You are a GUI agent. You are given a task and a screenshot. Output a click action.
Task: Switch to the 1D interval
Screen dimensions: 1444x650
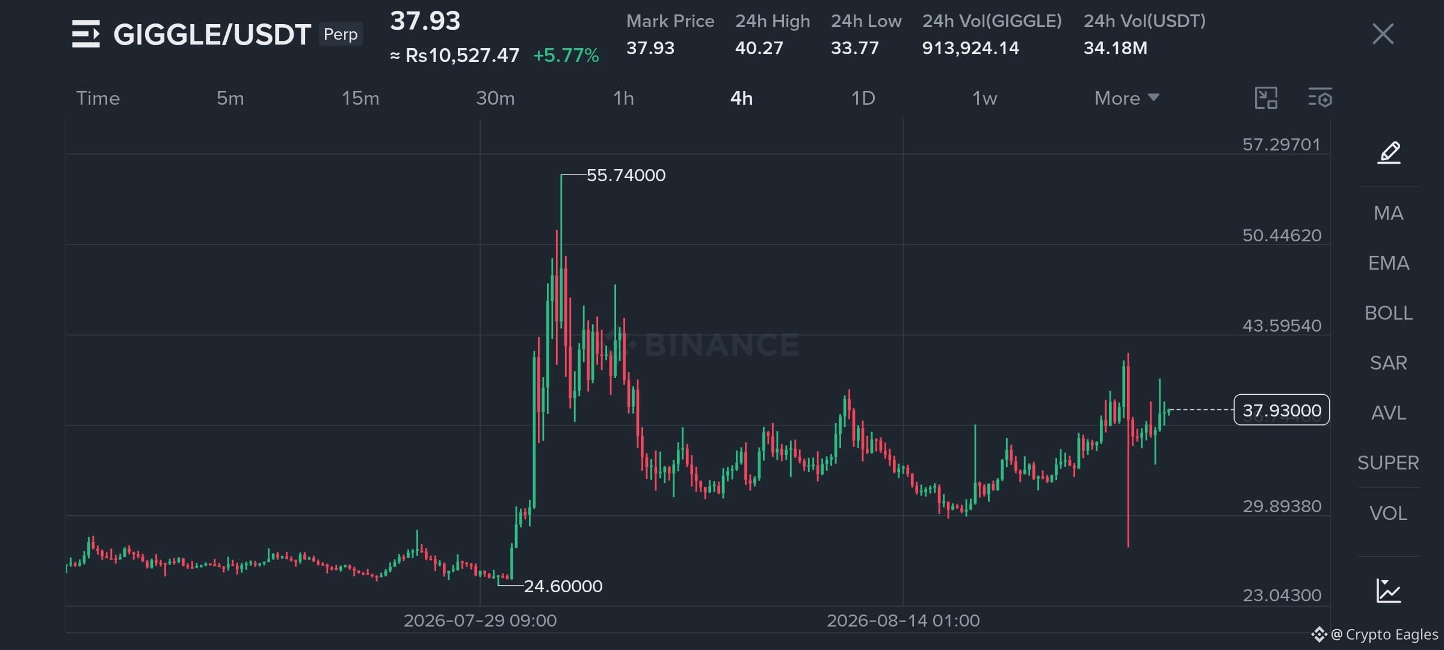[x=863, y=98]
